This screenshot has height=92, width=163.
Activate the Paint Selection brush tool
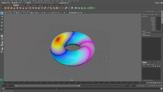point(2,19)
